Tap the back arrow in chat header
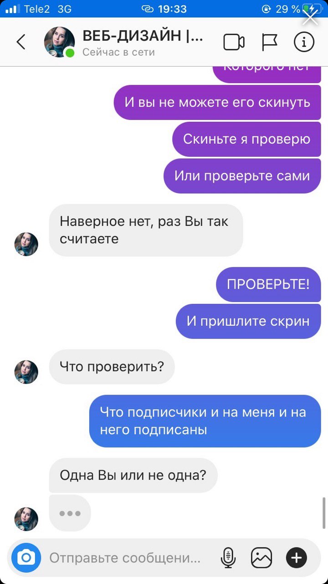 coord(21,42)
